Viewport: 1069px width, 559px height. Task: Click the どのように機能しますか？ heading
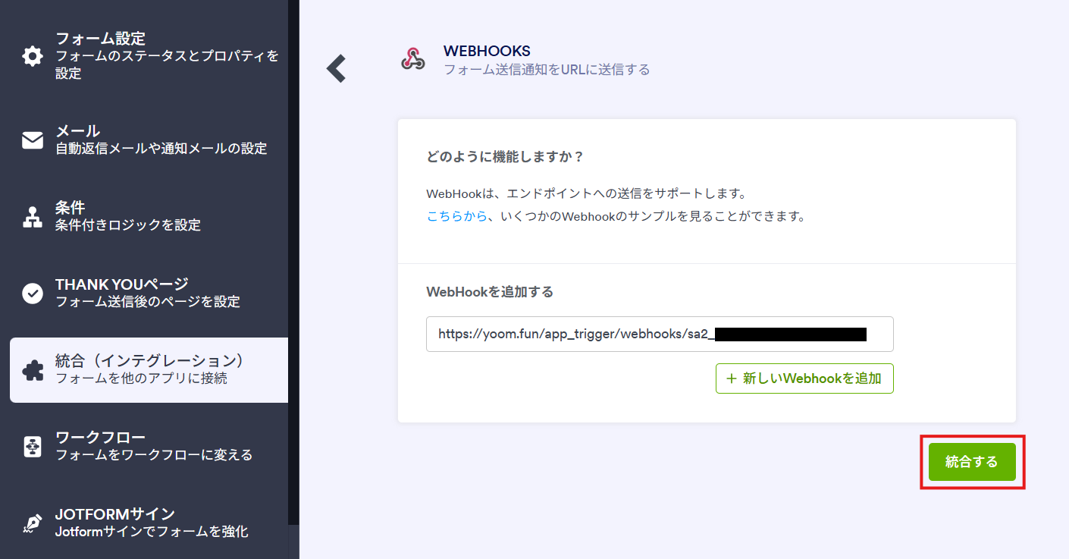(503, 157)
